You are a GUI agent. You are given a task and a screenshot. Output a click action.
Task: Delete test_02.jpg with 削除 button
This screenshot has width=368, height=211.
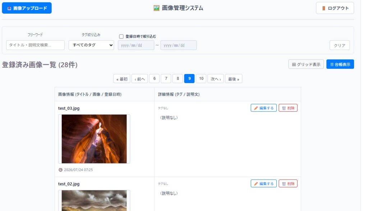288,184
